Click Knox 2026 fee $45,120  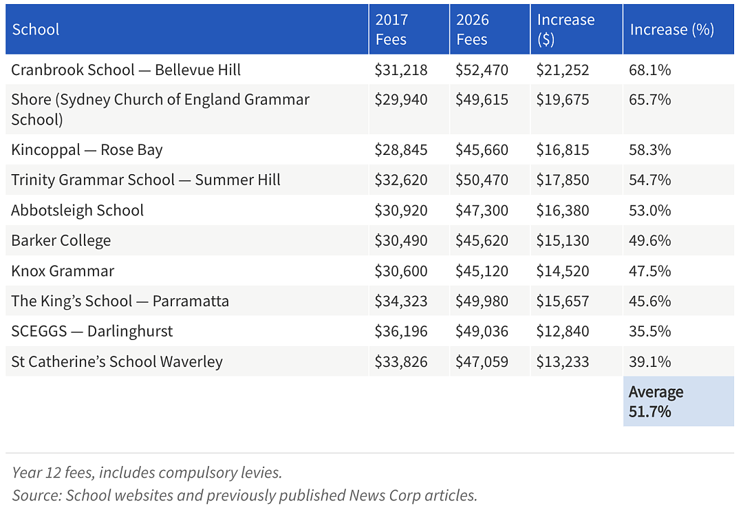(482, 271)
